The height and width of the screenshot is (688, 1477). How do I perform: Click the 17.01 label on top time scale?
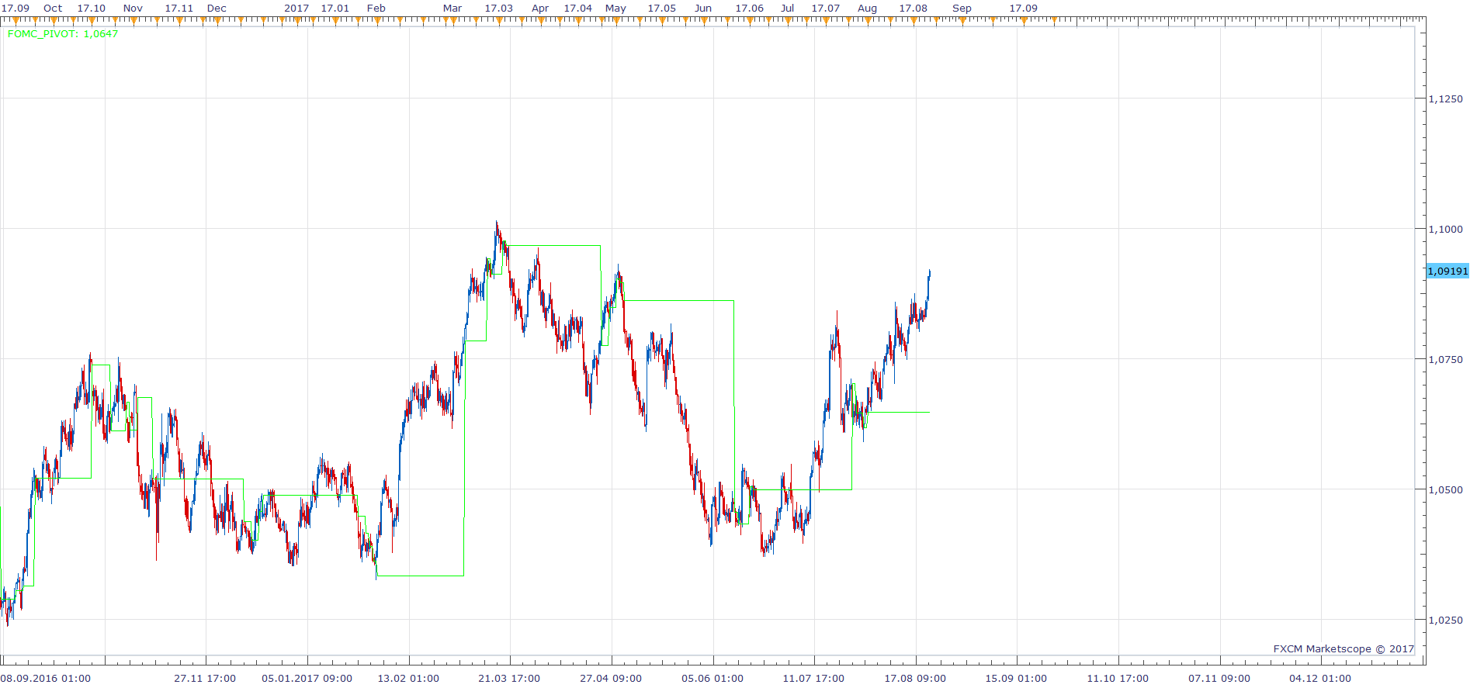point(335,8)
